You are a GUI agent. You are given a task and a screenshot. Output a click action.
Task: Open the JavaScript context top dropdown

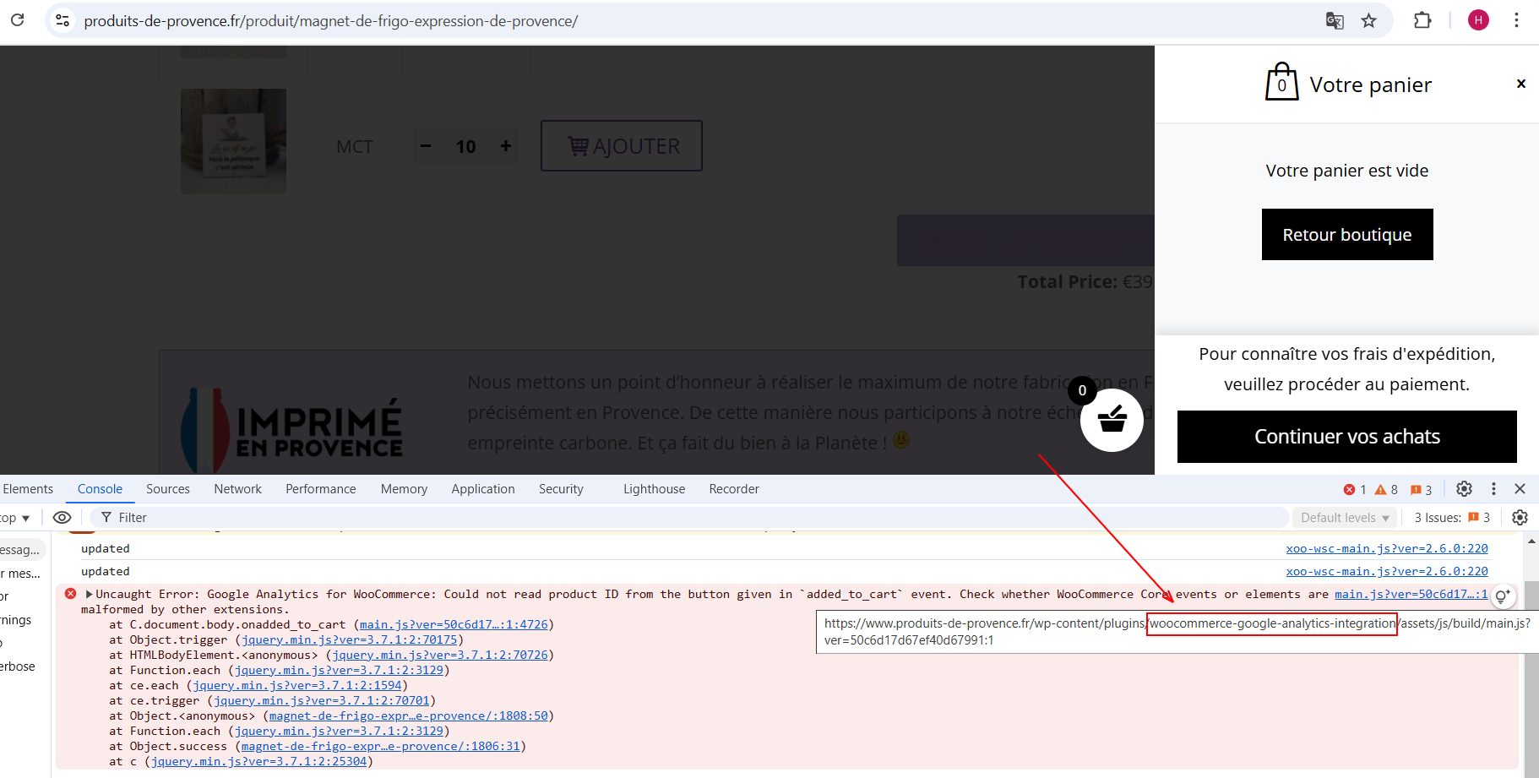tap(15, 518)
